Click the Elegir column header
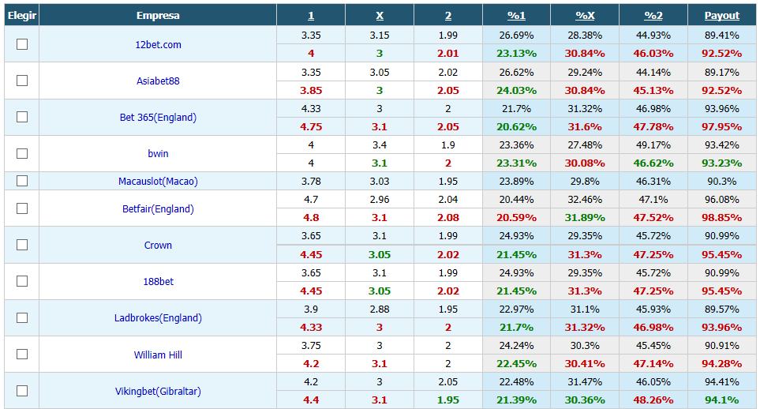 22,16
